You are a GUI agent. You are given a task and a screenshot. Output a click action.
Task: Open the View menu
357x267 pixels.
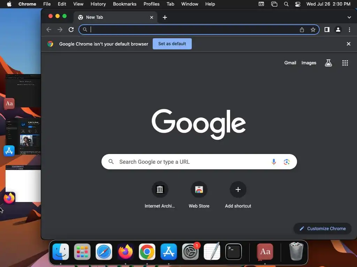[x=78, y=4]
